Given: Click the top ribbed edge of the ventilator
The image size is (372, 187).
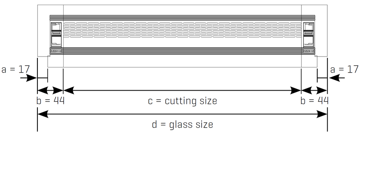Looking at the screenshot, I should 182,17.
